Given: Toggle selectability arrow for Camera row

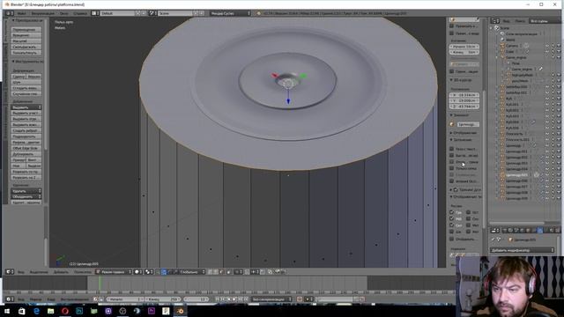Looking at the screenshot, I should [553, 46].
